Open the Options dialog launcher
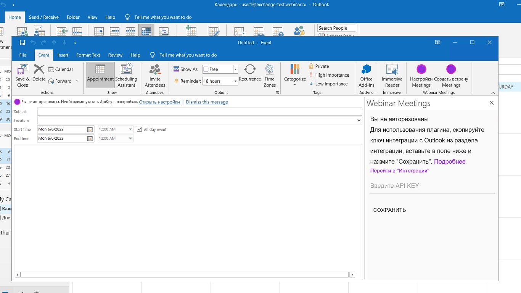This screenshot has width=521, height=293. (278, 93)
